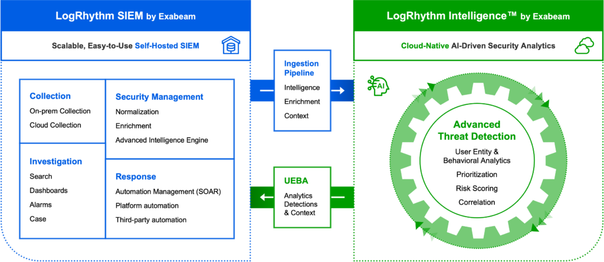Click the Response section heading
The image size is (604, 262).
(x=136, y=176)
